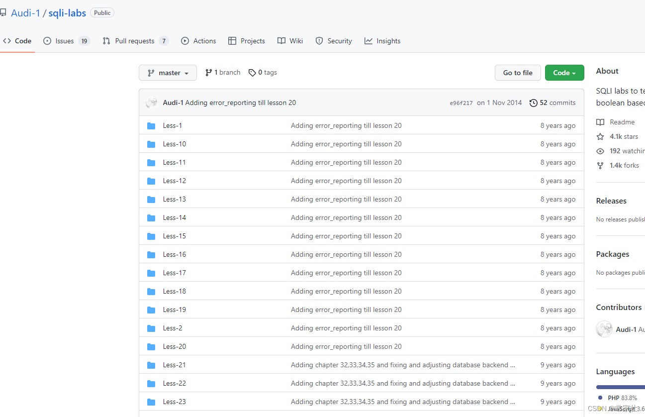Click folder icon for Less-14
The image size is (645, 417).
pos(151,218)
